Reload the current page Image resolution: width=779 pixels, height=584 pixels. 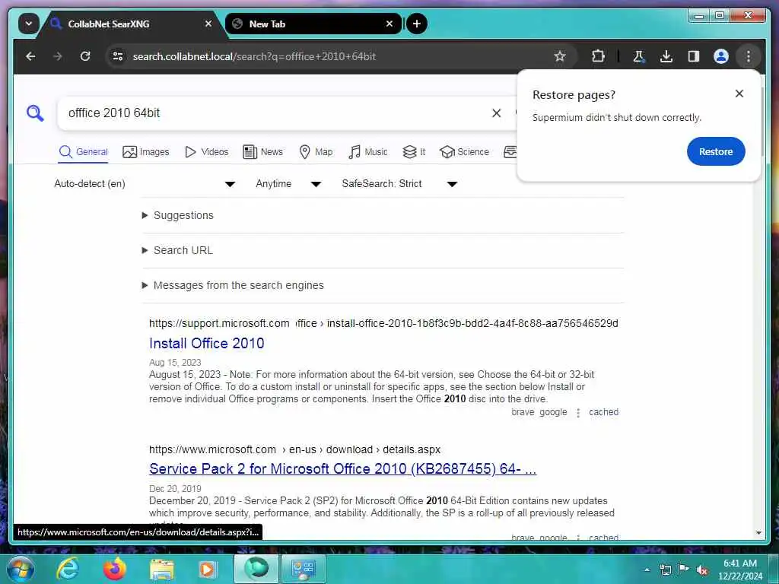85,56
